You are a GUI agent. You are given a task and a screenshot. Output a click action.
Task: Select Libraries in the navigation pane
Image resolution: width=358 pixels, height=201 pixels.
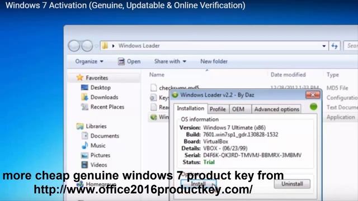coord(96,126)
